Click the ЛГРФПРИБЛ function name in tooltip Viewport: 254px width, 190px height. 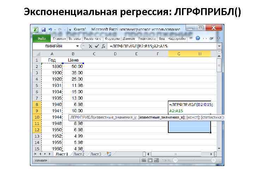82,117
